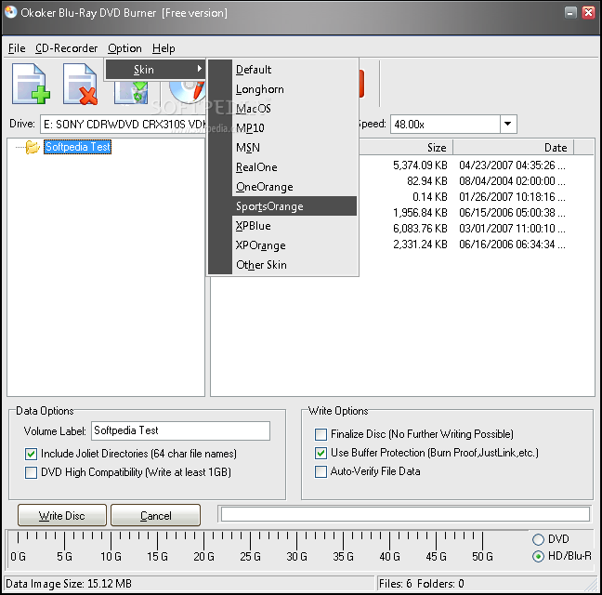The image size is (602, 595).
Task: Open the Help menu
Action: coord(164,48)
